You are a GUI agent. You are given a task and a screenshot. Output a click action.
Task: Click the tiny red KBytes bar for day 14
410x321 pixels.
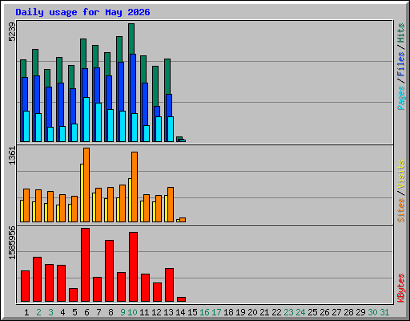181,299
